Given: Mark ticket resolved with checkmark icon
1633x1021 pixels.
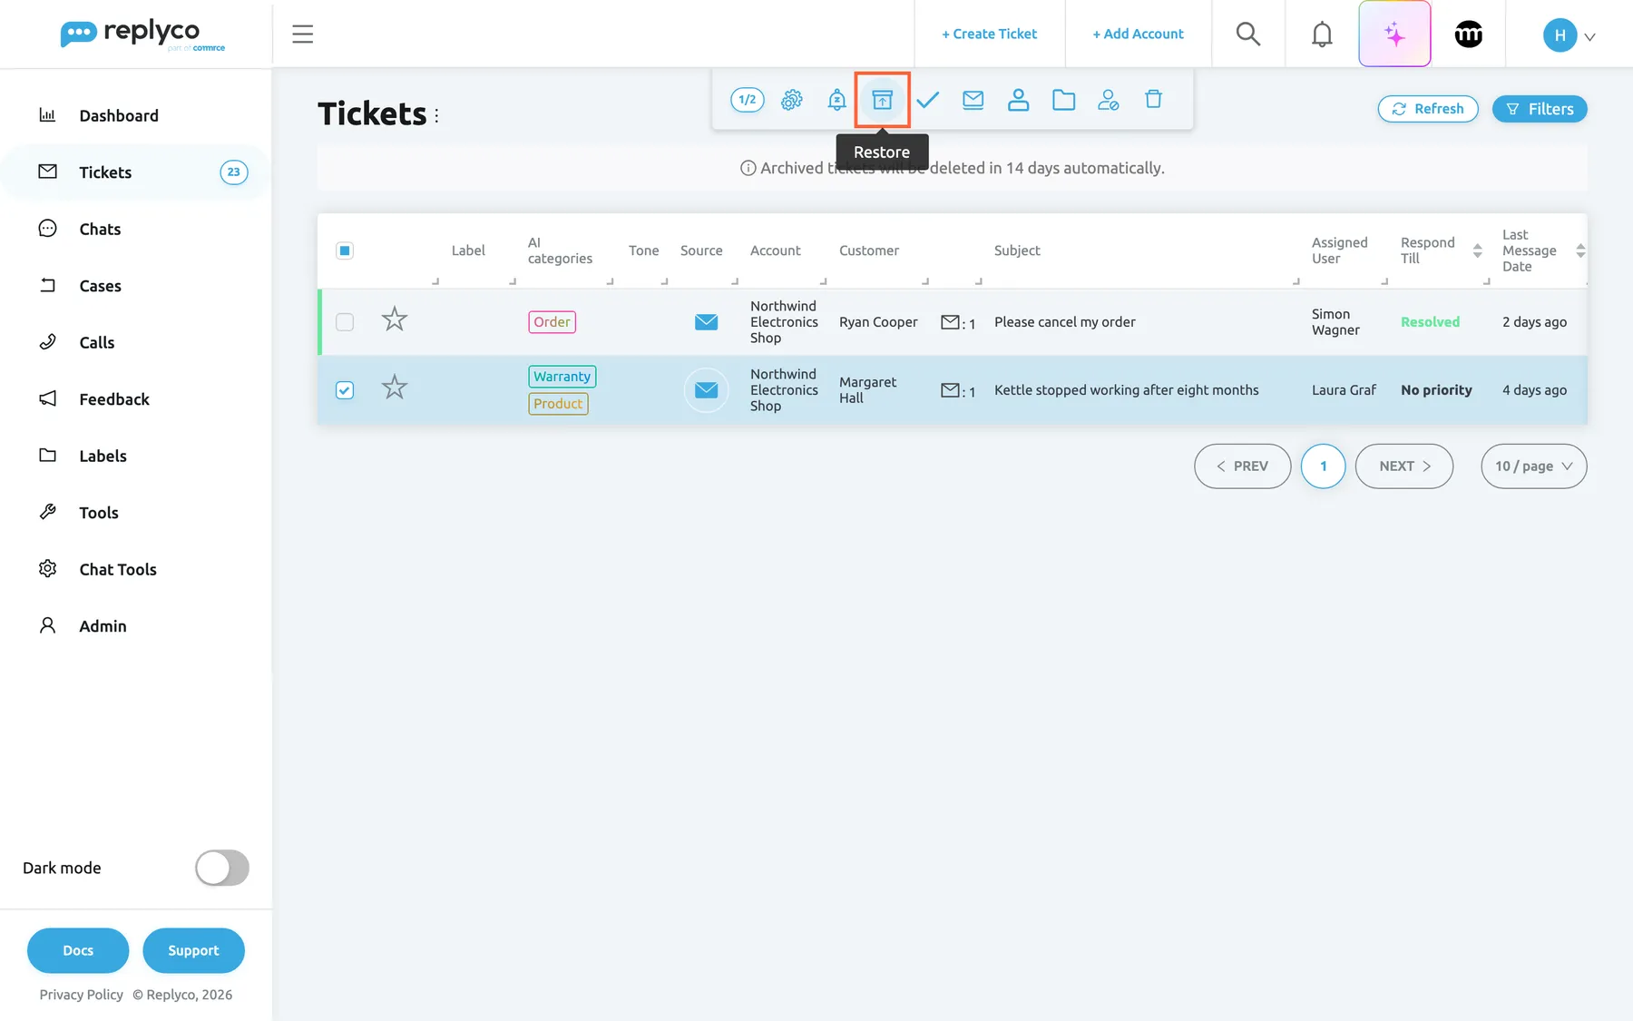Looking at the screenshot, I should 927,100.
